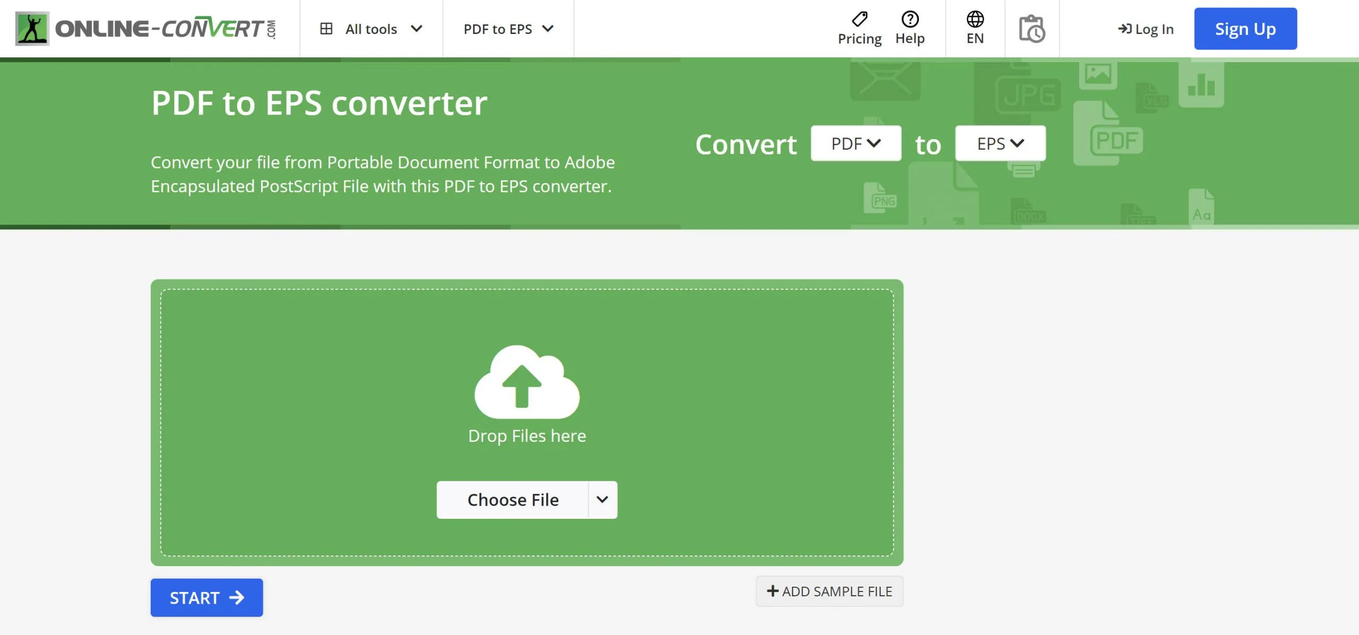Enable the Add Sample File toggle

tap(829, 591)
